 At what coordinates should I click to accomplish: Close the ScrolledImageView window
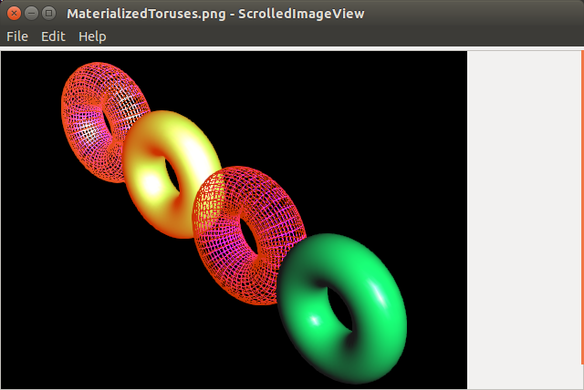point(15,14)
